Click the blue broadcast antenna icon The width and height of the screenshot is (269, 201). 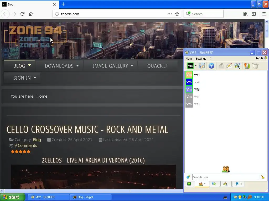(211, 66)
